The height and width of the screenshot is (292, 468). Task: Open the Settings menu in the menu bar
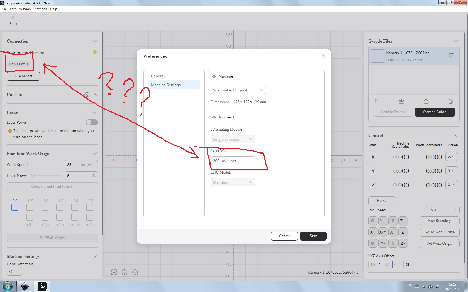[41, 9]
